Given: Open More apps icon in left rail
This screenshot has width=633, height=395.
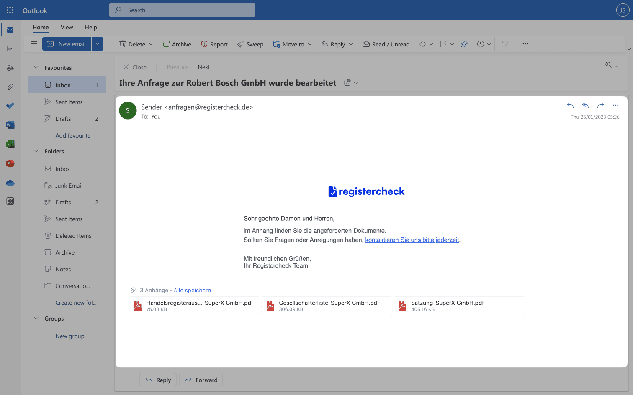Looking at the screenshot, I should pyautogui.click(x=10, y=201).
